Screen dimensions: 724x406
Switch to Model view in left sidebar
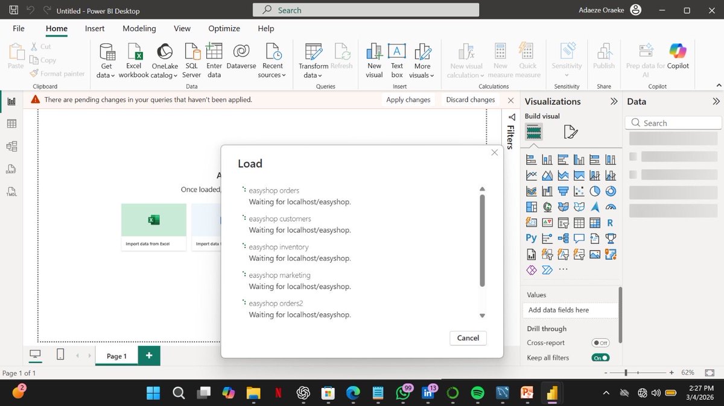coord(11,146)
